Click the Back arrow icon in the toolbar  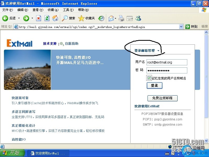click(x=5, y=18)
